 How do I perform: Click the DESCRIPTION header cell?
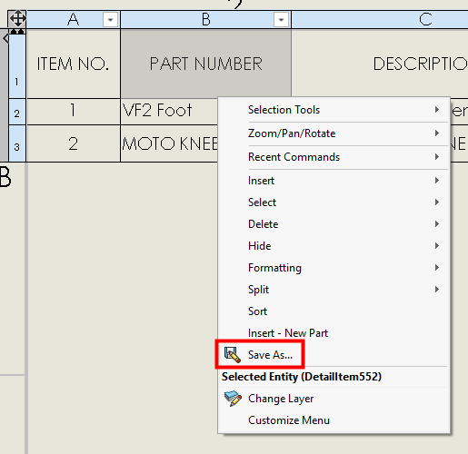pyautogui.click(x=380, y=64)
